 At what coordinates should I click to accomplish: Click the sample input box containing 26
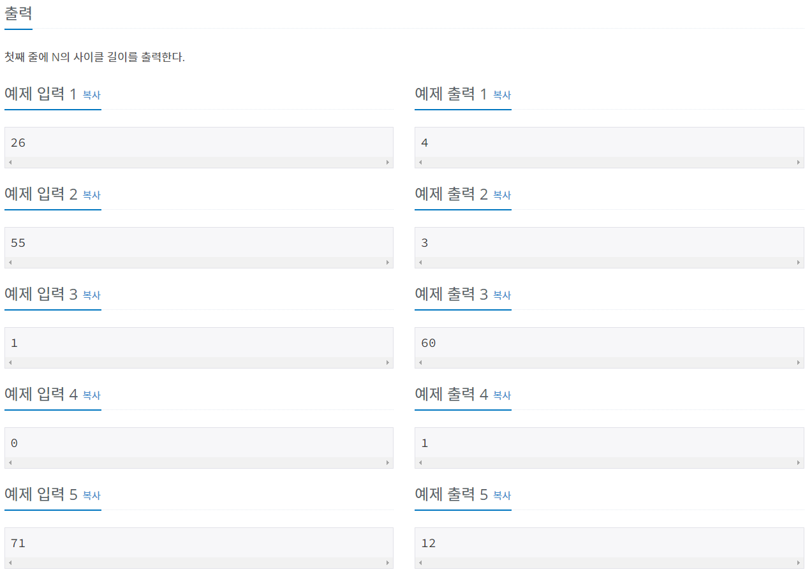[x=199, y=147]
